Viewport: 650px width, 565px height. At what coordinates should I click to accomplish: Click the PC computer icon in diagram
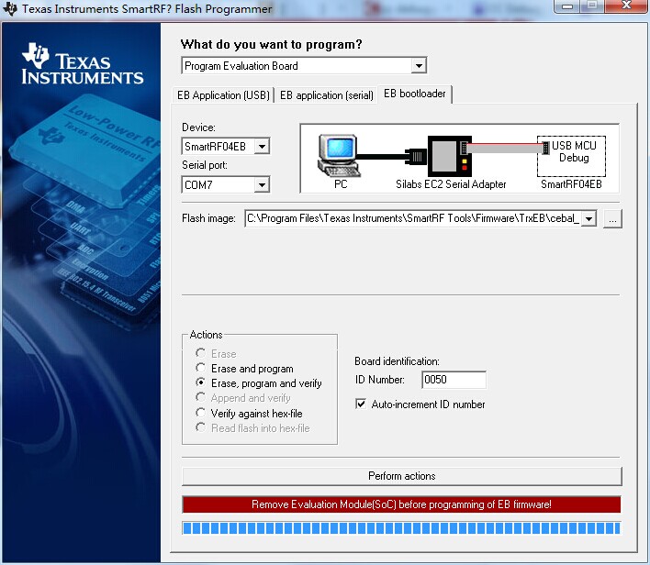(x=338, y=156)
